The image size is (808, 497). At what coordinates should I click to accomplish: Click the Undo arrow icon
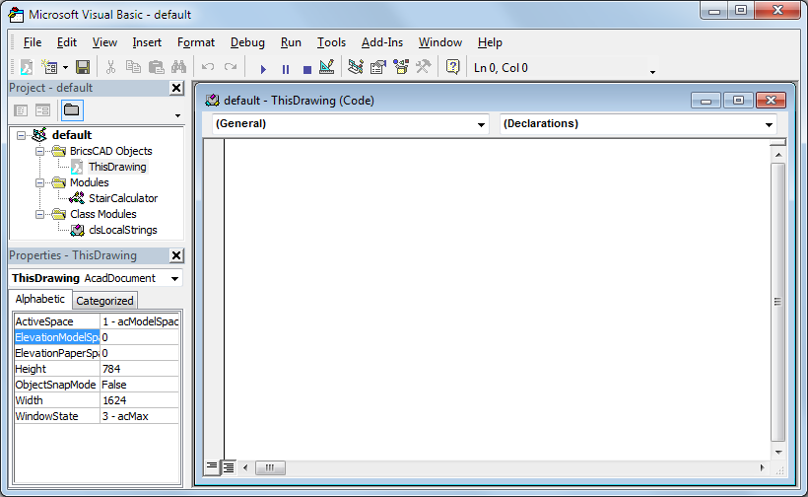click(208, 67)
